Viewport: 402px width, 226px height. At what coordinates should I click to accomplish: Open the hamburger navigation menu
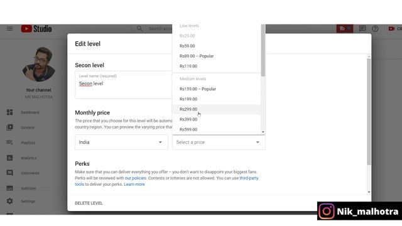coord(9,29)
